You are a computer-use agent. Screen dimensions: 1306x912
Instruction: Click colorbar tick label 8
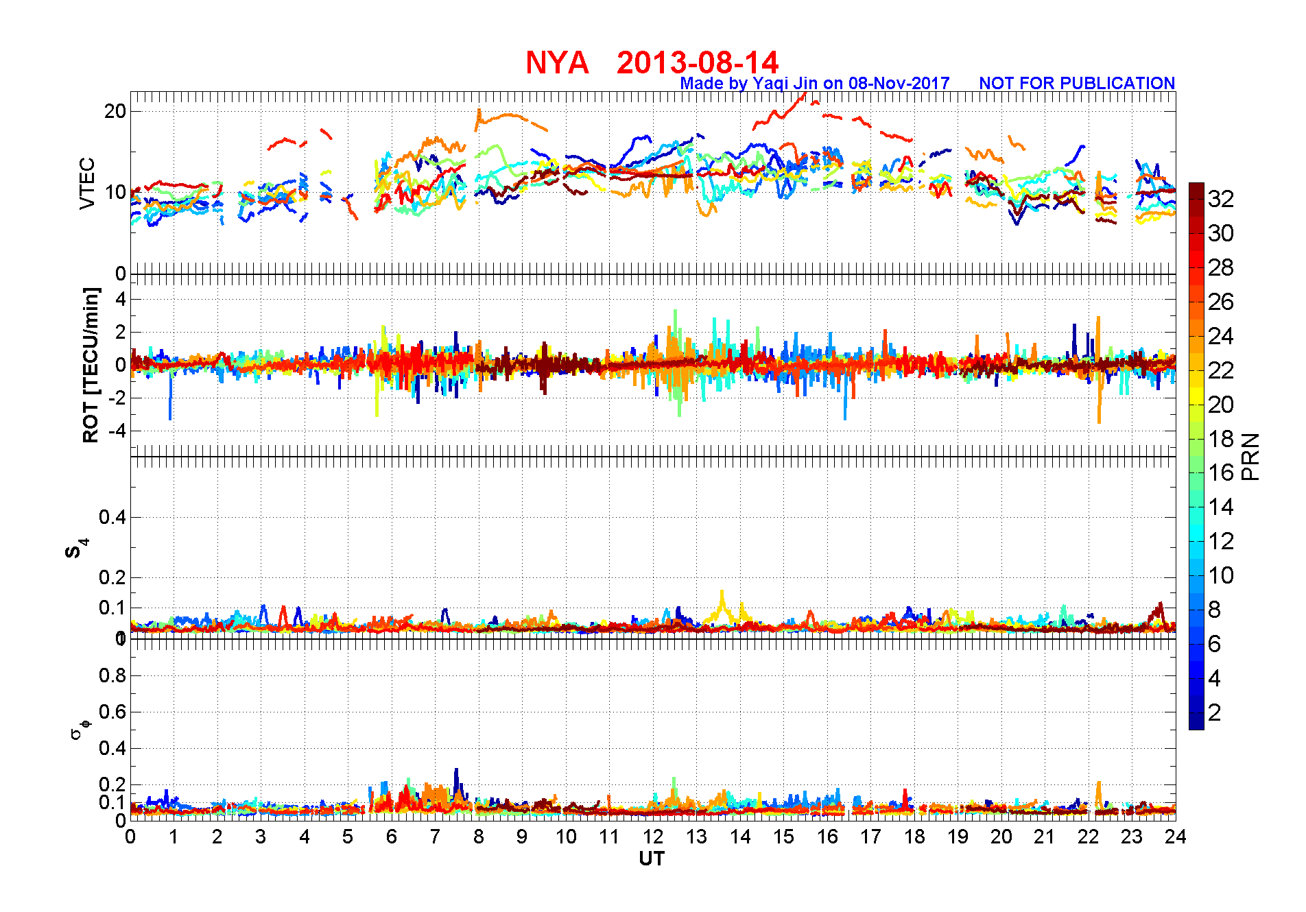click(1214, 610)
